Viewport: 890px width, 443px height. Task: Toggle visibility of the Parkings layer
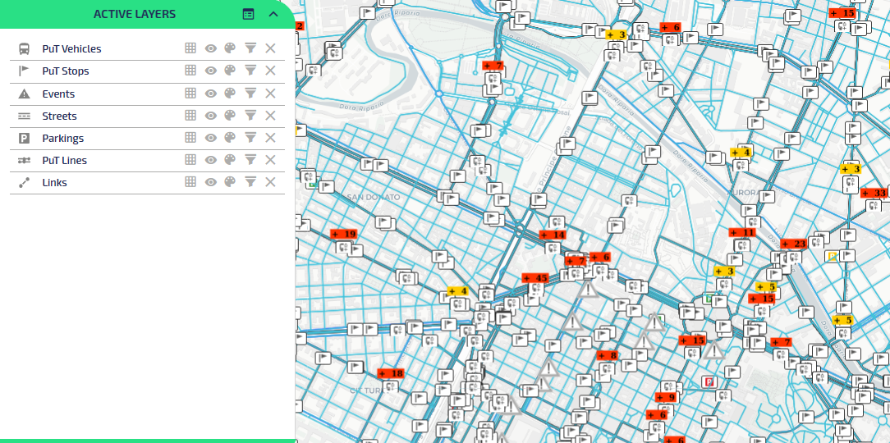pyautogui.click(x=210, y=138)
